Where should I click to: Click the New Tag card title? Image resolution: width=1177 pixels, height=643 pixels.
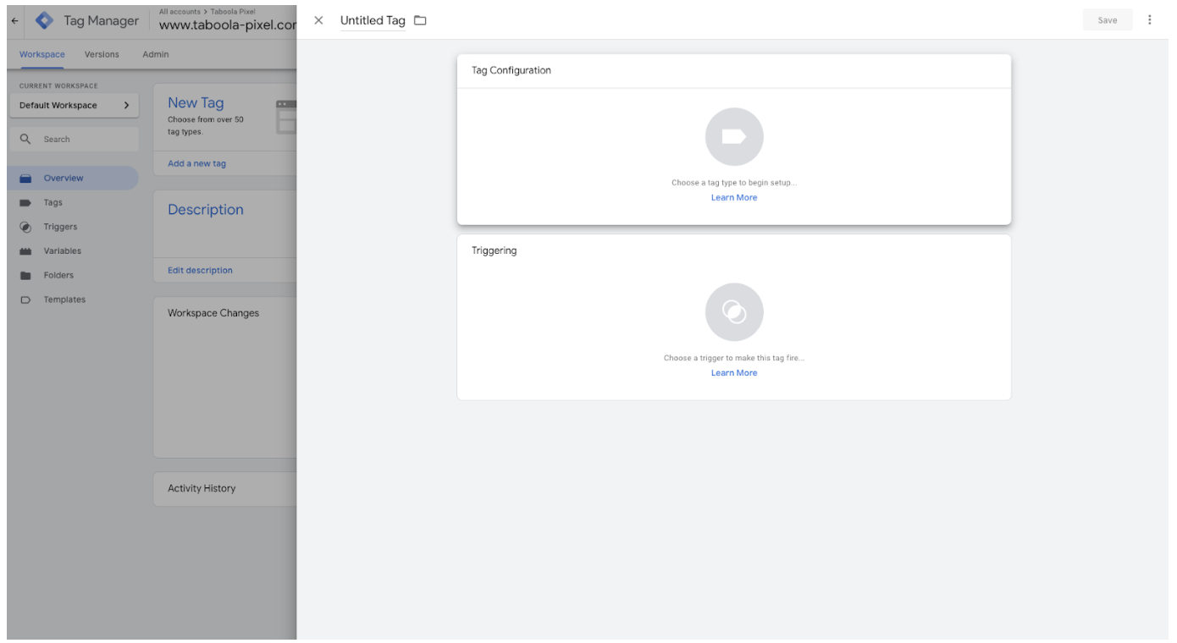point(196,102)
